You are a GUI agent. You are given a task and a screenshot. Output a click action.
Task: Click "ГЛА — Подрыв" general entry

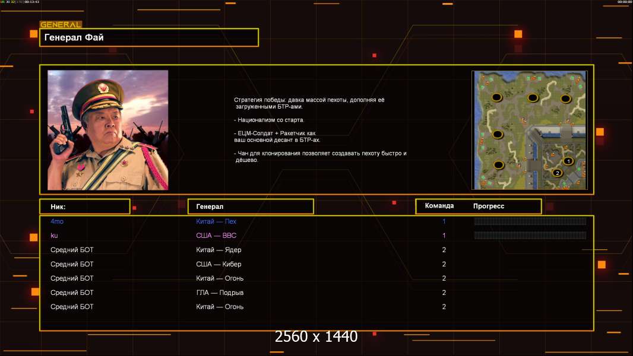(220, 293)
